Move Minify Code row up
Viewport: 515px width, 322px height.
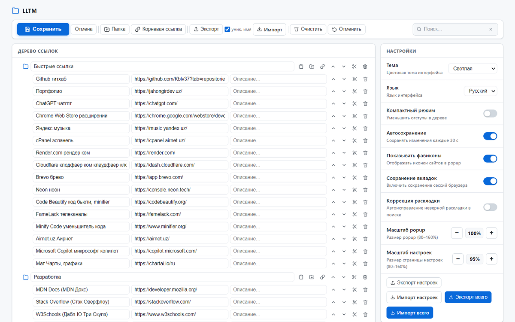click(x=333, y=227)
